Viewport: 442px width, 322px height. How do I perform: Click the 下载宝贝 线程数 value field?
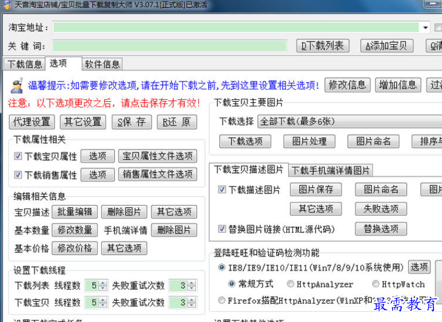[x=92, y=302]
